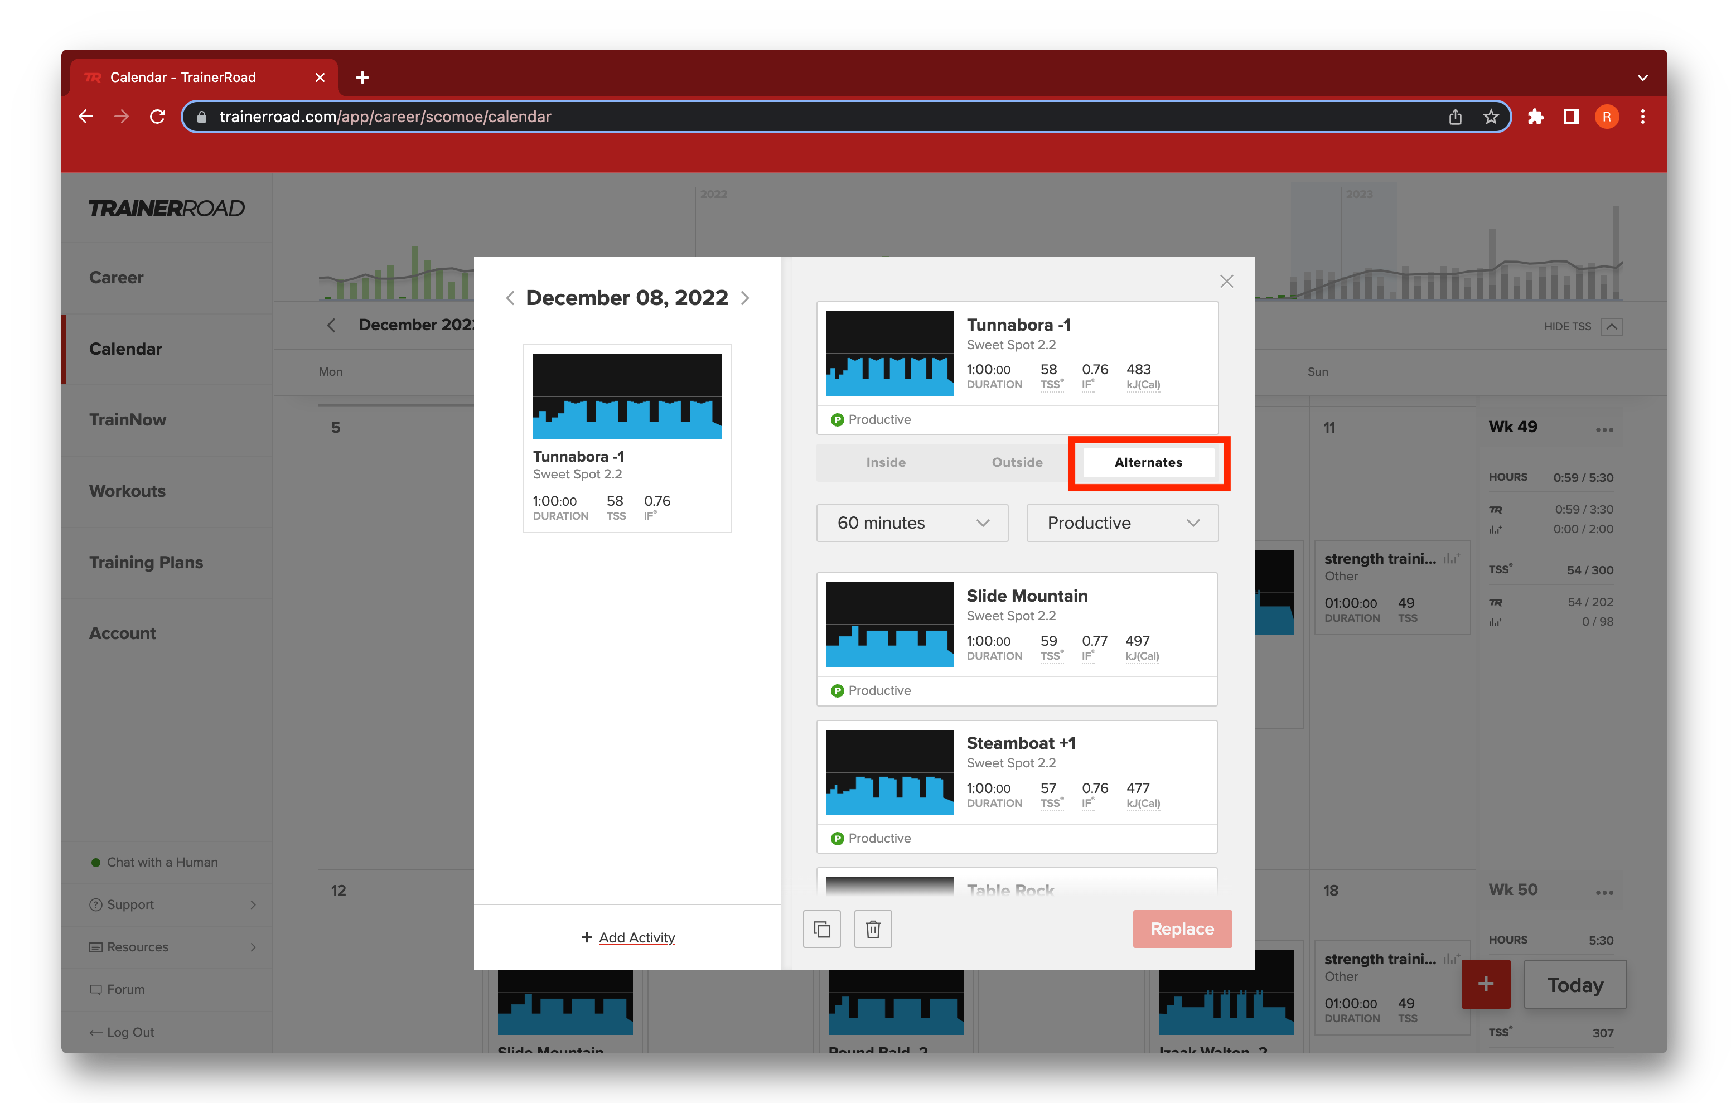Open the Career section
The width and height of the screenshot is (1731, 1103).
pyautogui.click(x=116, y=278)
